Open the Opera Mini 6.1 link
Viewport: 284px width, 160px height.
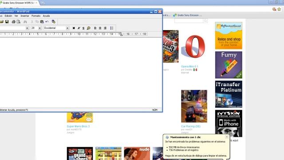click(x=189, y=66)
